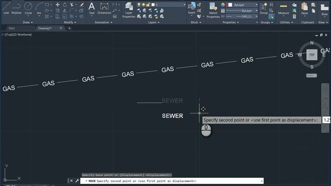Select the Leader tool icon
Viewport: 331px width, 186px height.
coord(115,10)
